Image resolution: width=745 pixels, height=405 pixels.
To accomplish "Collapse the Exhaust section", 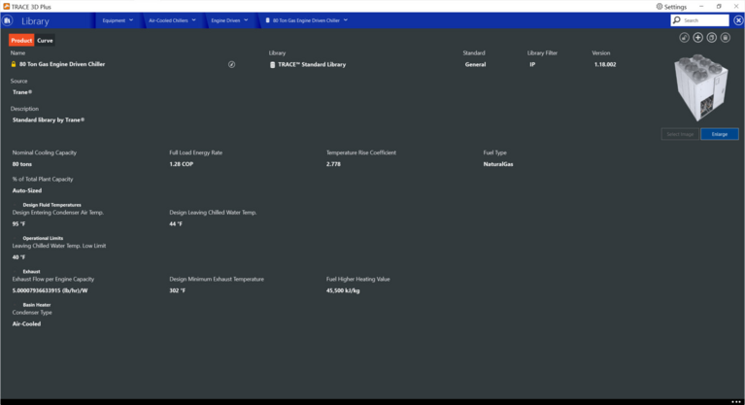I will pos(16,271).
